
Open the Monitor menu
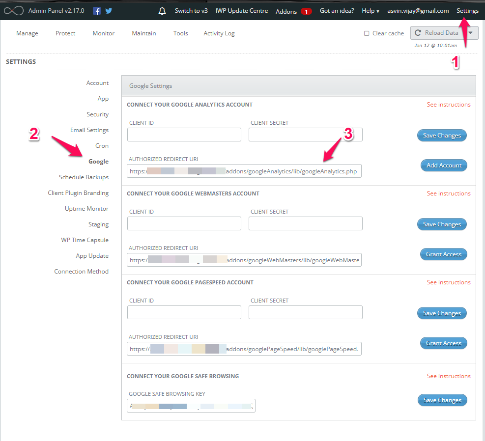(x=104, y=33)
